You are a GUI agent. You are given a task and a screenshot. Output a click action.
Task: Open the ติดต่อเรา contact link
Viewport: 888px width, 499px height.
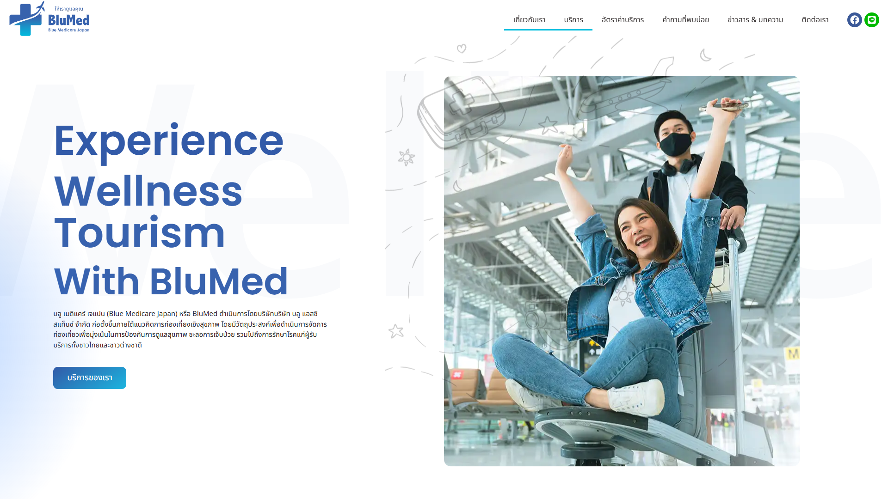point(815,20)
